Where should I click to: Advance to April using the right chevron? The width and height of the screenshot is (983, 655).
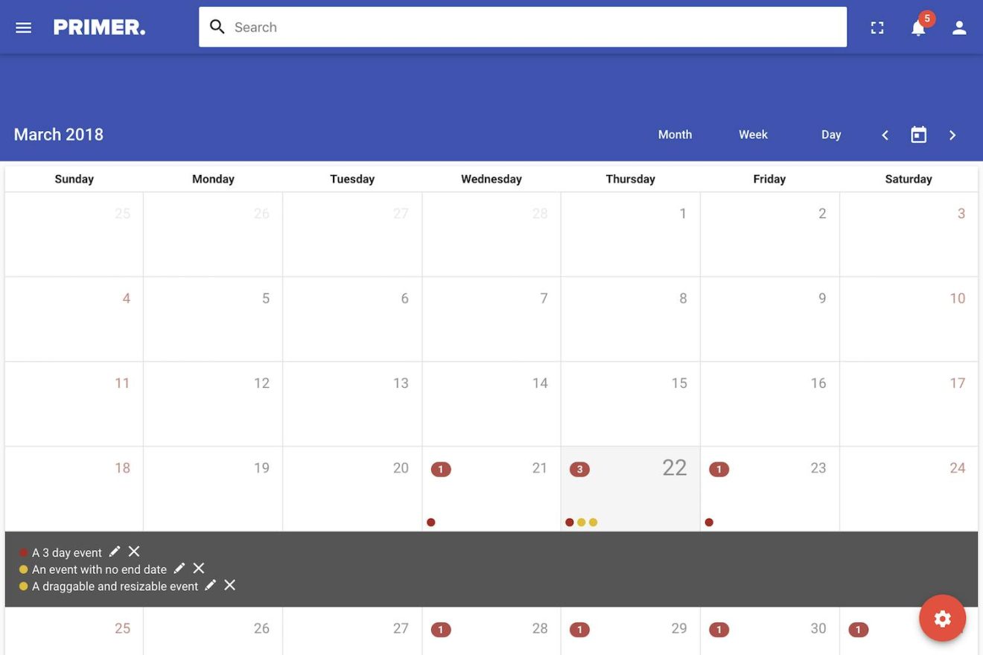coord(952,135)
